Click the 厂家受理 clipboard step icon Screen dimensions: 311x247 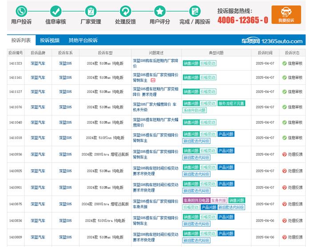[x=91, y=11]
